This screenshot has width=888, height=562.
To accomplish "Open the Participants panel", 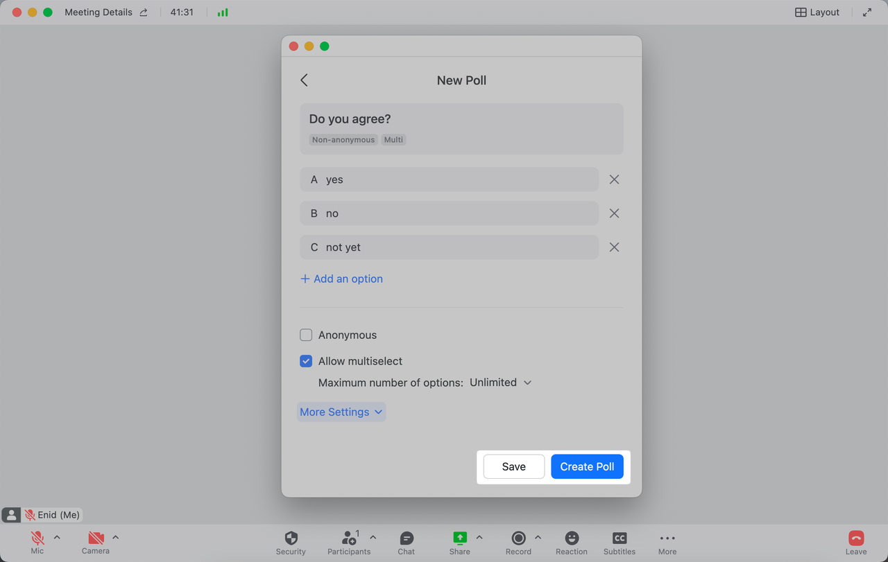I will click(x=349, y=538).
